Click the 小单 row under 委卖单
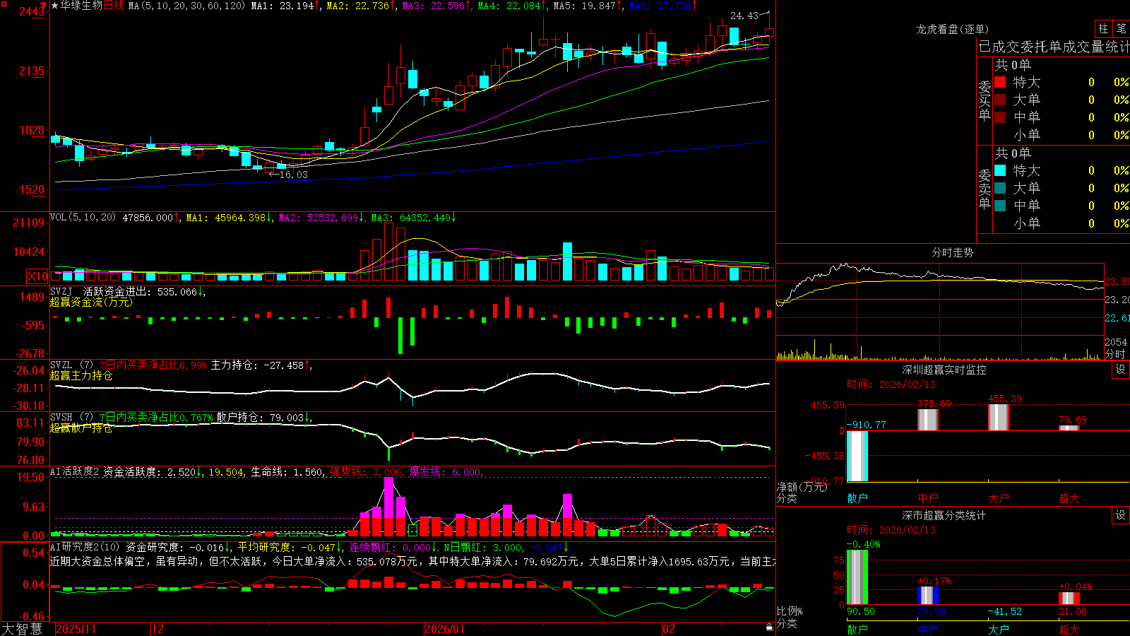 click(1061, 223)
